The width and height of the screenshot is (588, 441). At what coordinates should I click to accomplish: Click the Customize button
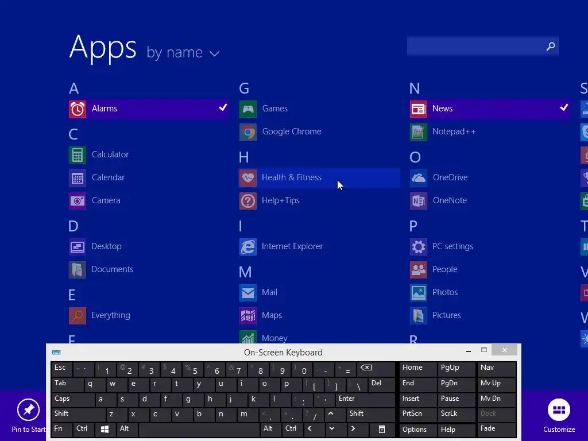559,416
